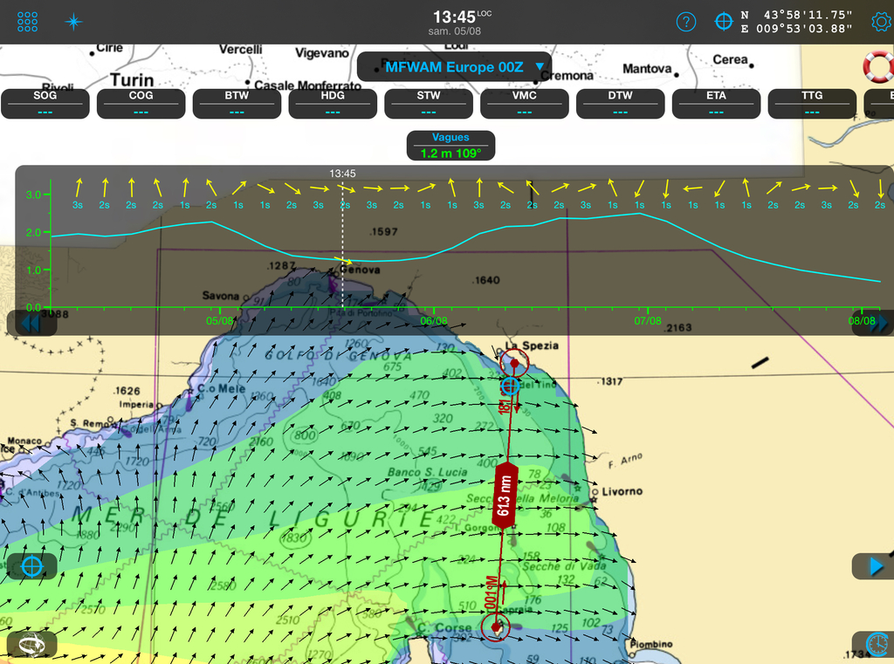This screenshot has height=664, width=894.
Task: Tap the 3.0 wave height axis label
Action: point(34,195)
